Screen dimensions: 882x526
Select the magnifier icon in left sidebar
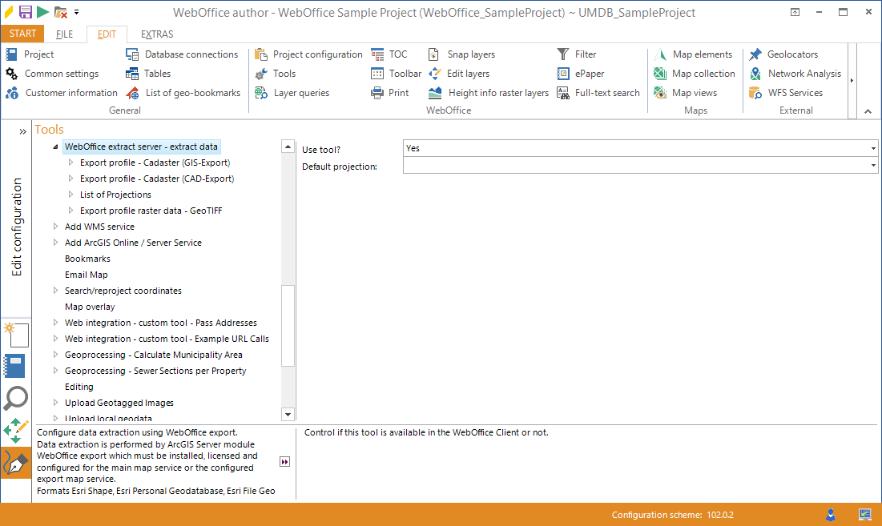(x=16, y=398)
